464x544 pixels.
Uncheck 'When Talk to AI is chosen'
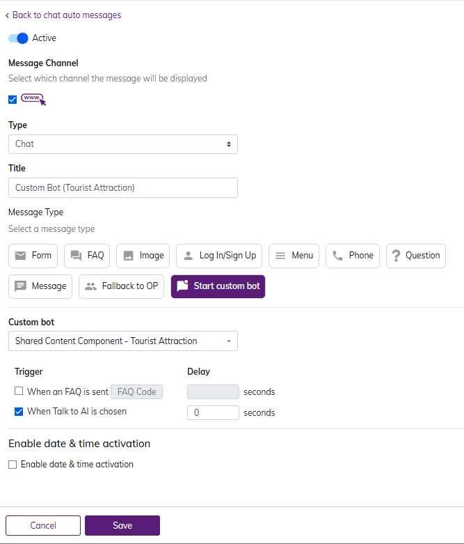coord(19,412)
